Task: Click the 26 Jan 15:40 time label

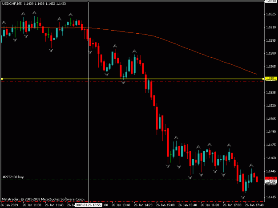Action: [187, 205]
